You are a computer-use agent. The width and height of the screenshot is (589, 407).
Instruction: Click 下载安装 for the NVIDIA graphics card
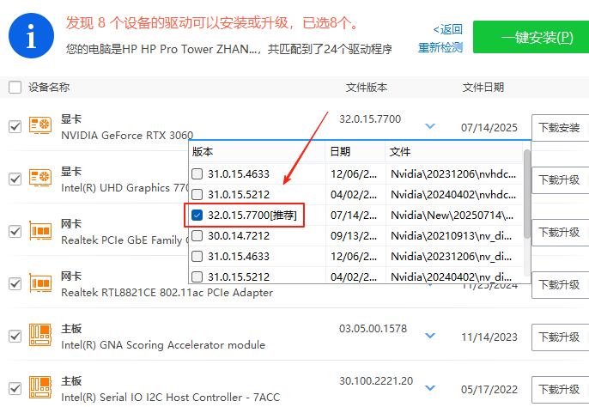click(x=559, y=128)
